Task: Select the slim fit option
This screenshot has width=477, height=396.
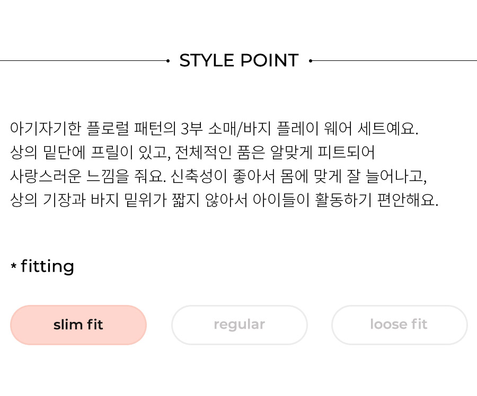Action: (78, 325)
